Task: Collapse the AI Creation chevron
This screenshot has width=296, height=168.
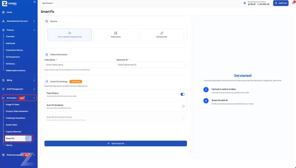Action: tap(34, 98)
